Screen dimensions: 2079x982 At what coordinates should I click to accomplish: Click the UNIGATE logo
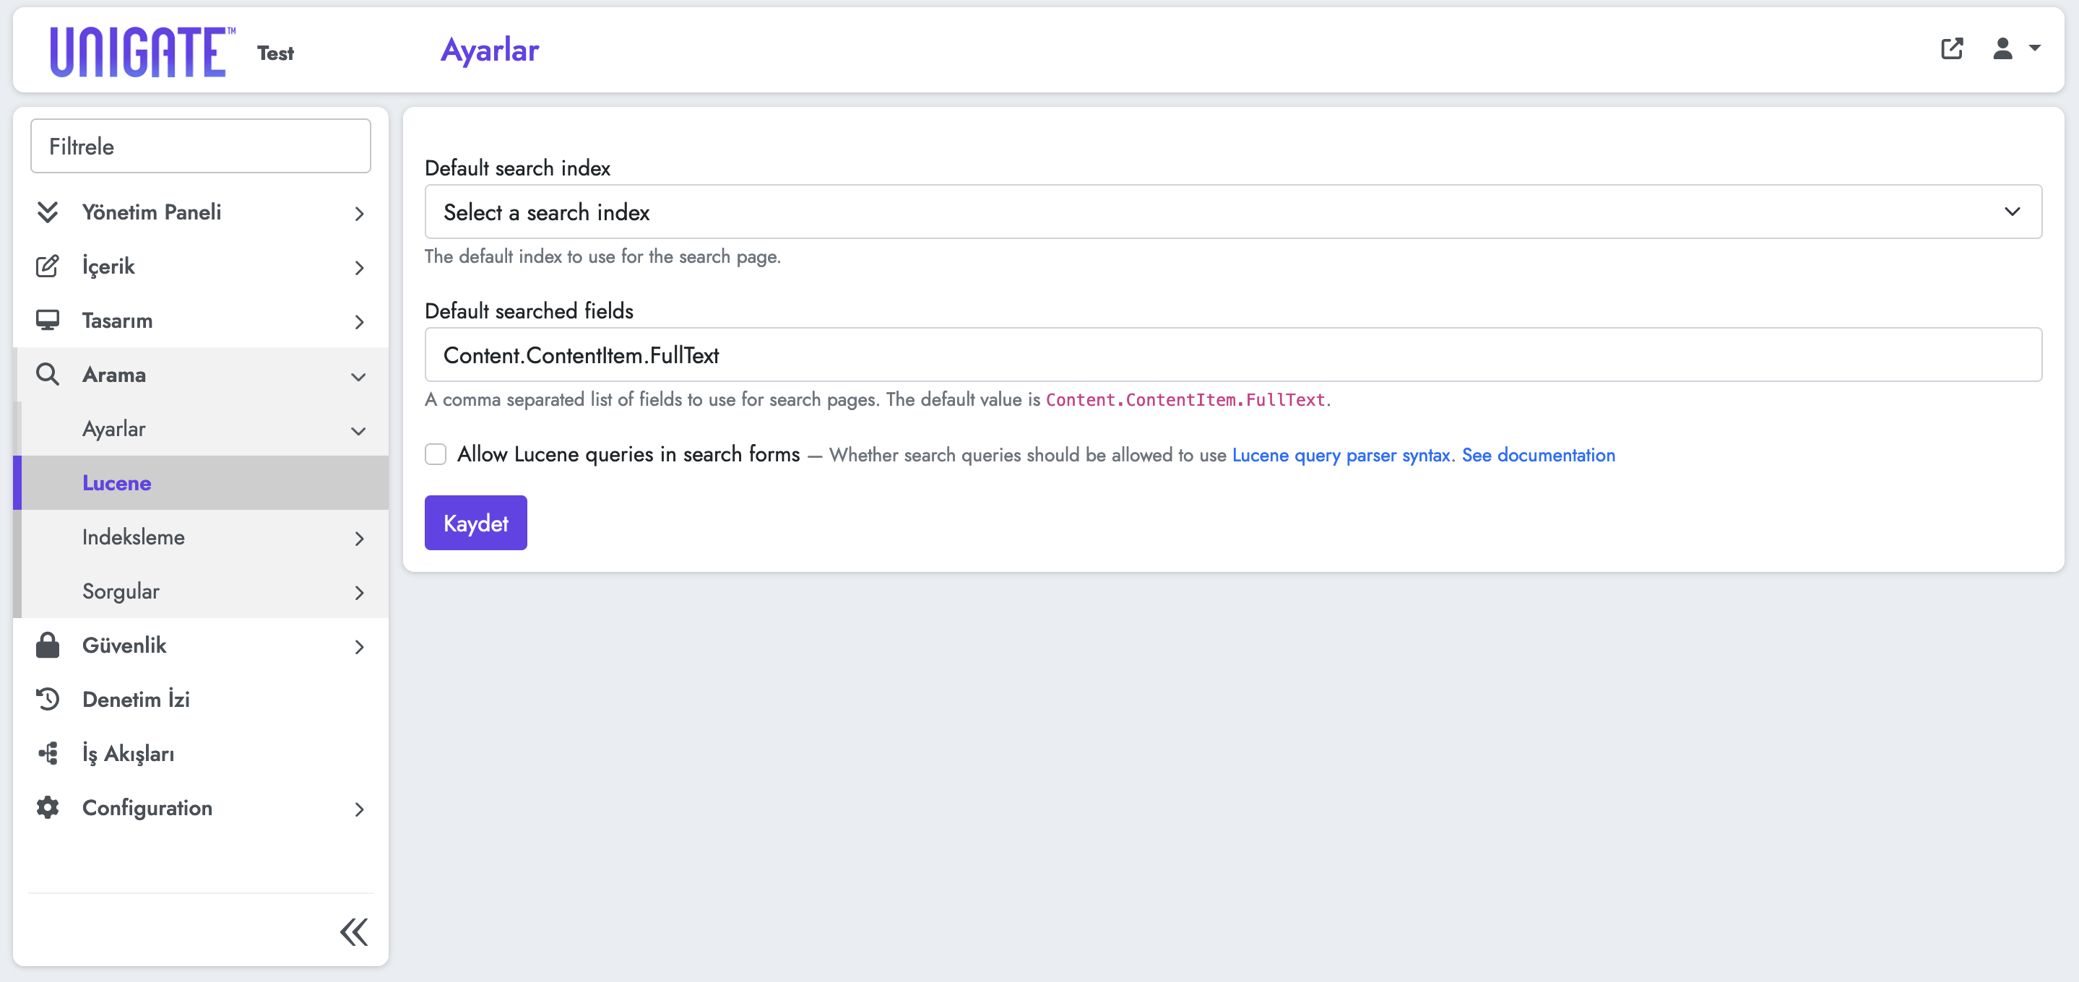pyautogui.click(x=143, y=52)
